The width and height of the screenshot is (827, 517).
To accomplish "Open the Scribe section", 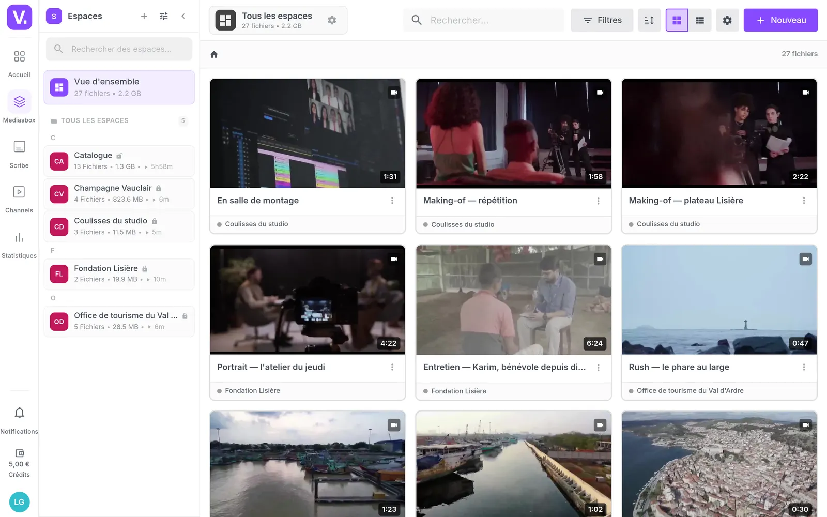I will pos(19,154).
